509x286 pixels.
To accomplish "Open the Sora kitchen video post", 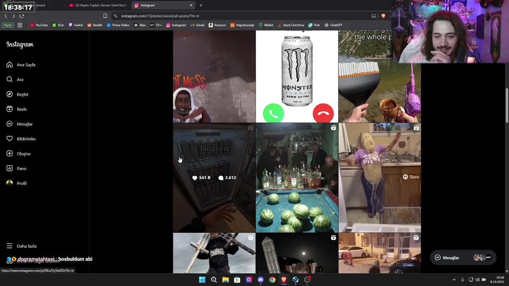I will (380, 178).
